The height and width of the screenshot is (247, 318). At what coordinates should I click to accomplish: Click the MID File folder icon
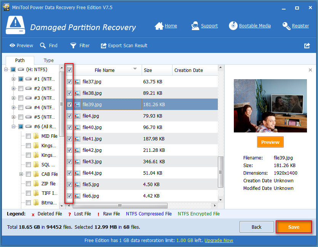(36, 136)
